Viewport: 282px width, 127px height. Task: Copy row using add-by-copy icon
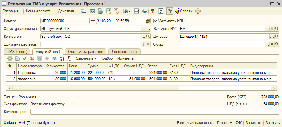coord(17,58)
